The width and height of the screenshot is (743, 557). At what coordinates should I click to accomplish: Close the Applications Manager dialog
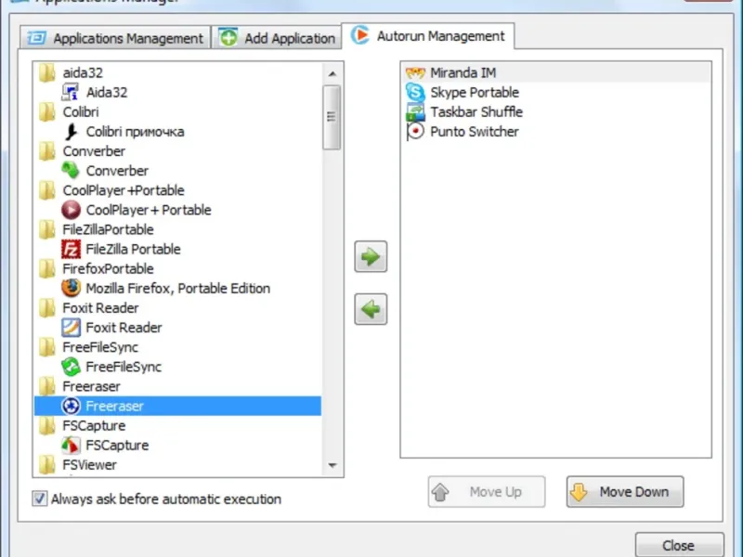pyautogui.click(x=679, y=545)
